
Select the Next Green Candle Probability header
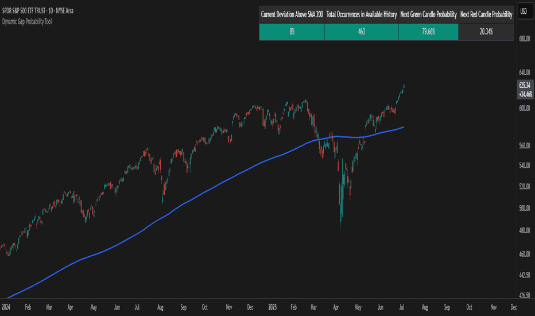[428, 14]
